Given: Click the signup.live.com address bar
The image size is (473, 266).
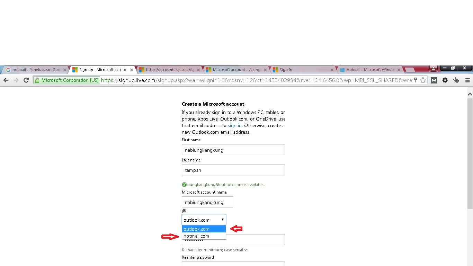Looking at the screenshot, I should [x=257, y=80].
